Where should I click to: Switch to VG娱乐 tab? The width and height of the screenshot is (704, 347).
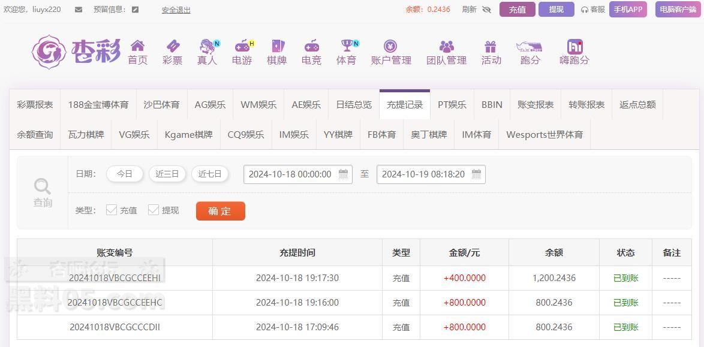134,135
